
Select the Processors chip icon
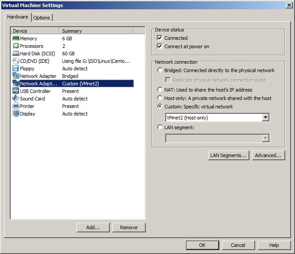pyautogui.click(x=16, y=46)
